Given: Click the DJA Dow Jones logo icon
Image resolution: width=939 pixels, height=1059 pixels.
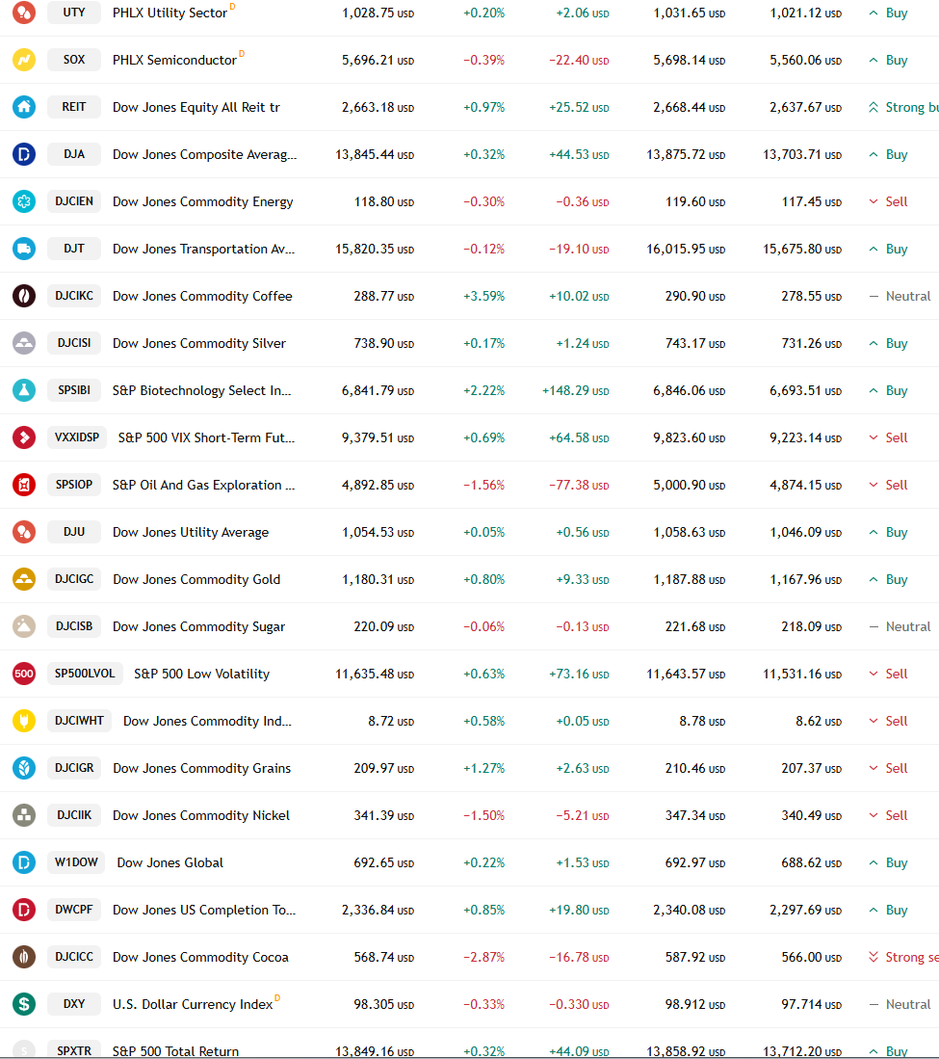Looking at the screenshot, I should 24,154.
